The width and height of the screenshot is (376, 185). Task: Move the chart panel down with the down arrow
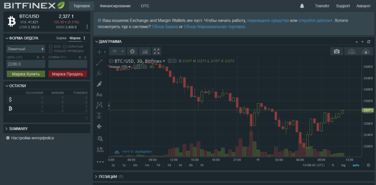362,42
